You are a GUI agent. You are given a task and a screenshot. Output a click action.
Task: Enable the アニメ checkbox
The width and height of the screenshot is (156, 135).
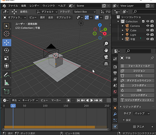point(134,127)
